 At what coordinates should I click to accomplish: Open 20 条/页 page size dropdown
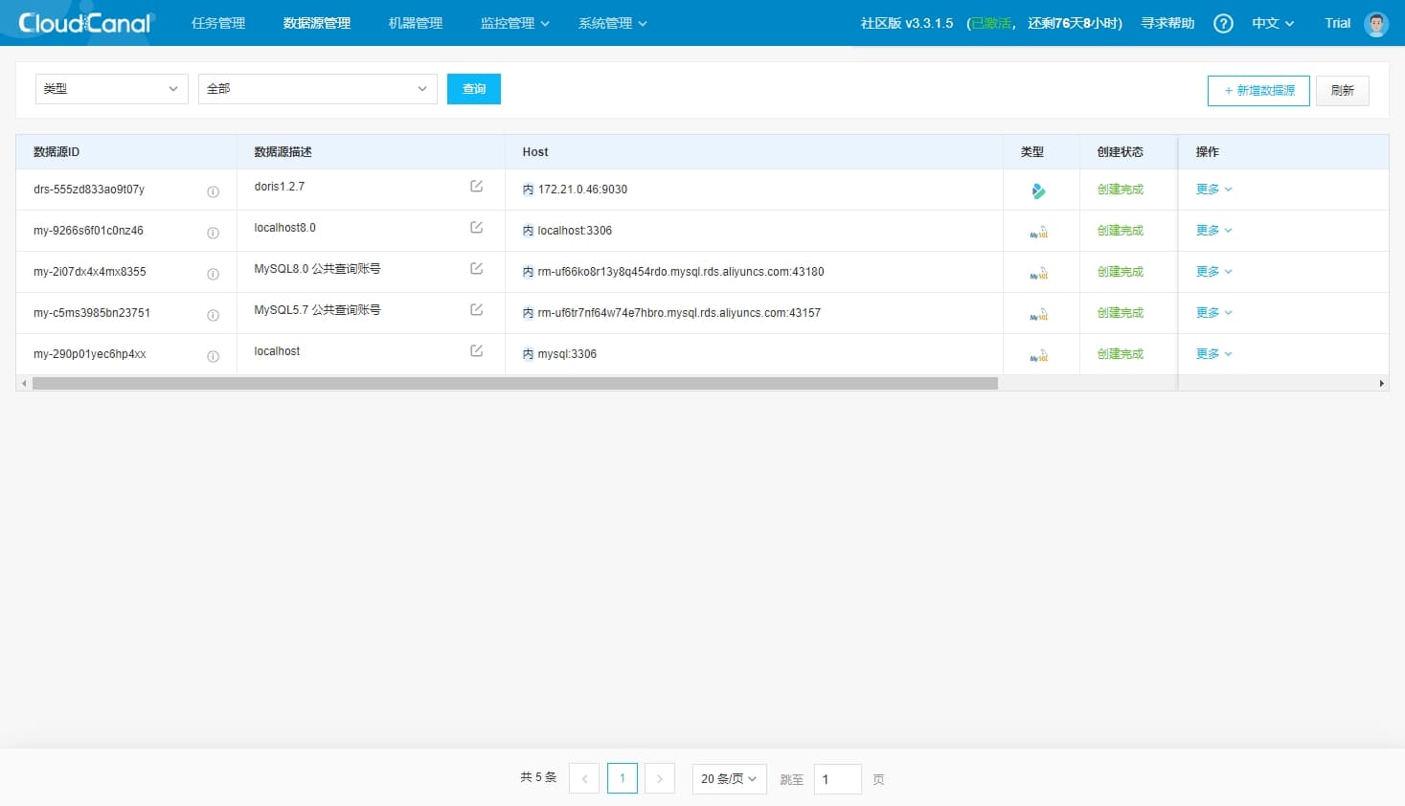[x=730, y=778]
